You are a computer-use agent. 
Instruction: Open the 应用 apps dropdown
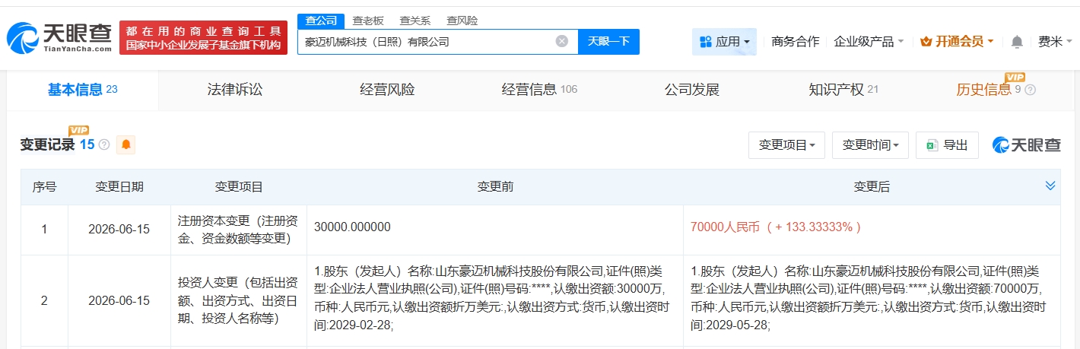tap(724, 41)
